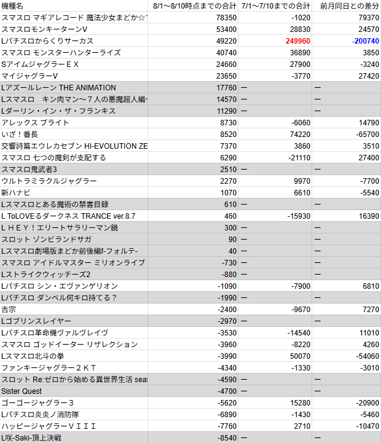Screen dimensions: 381x443
Task: Select the L ToLOVEるダークネス TRANCE ver.8.7 cell
Action: point(74,216)
